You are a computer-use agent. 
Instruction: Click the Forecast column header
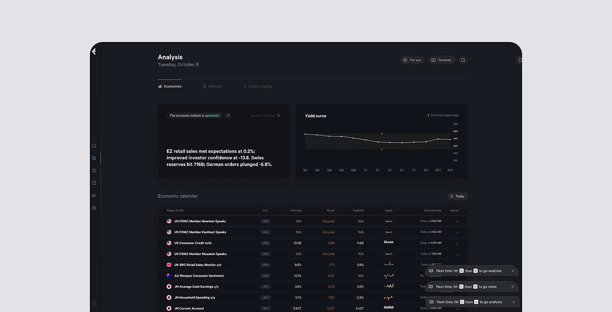click(358, 210)
